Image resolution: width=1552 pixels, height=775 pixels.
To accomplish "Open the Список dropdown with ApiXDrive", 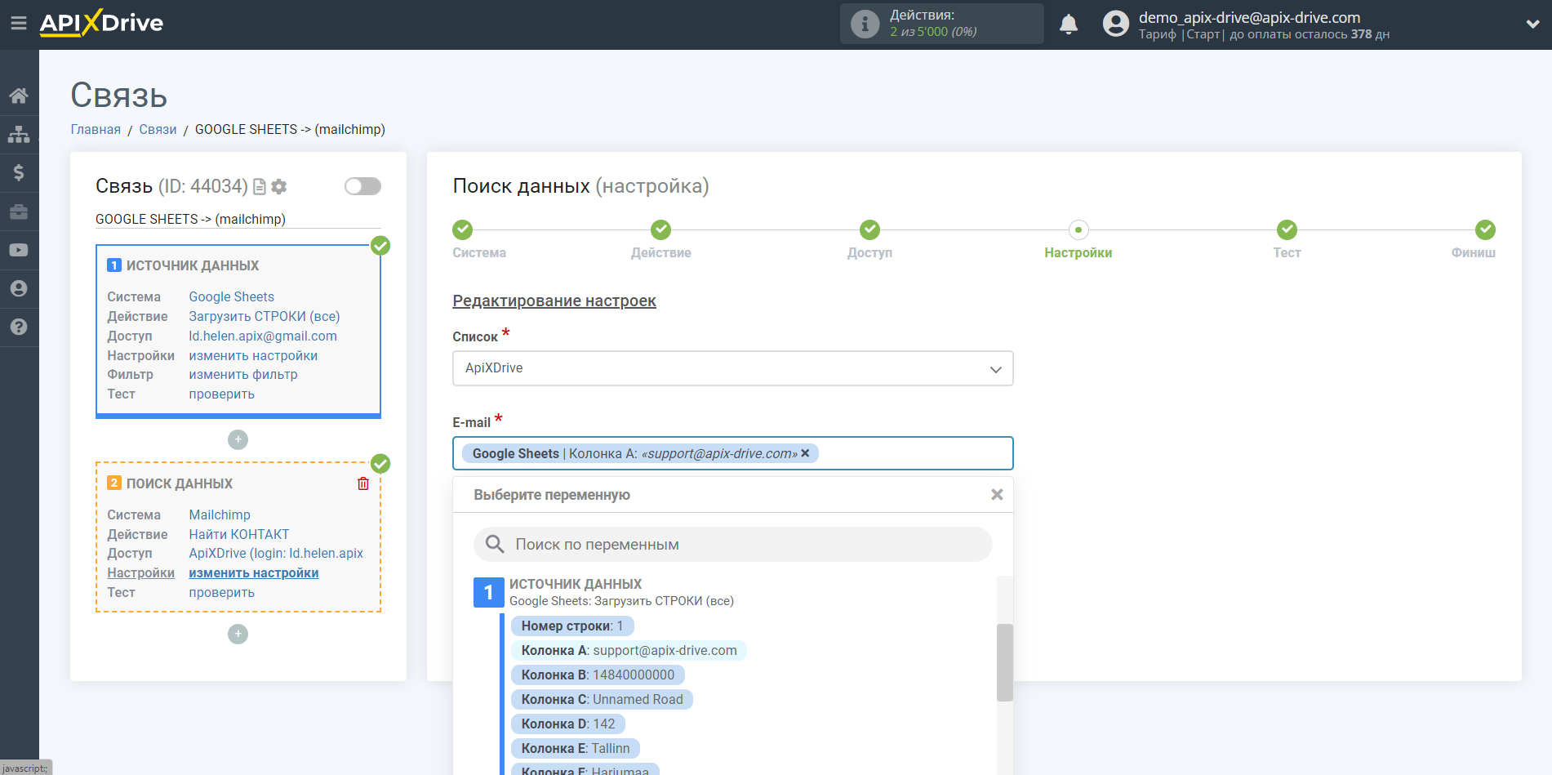I will click(733, 368).
